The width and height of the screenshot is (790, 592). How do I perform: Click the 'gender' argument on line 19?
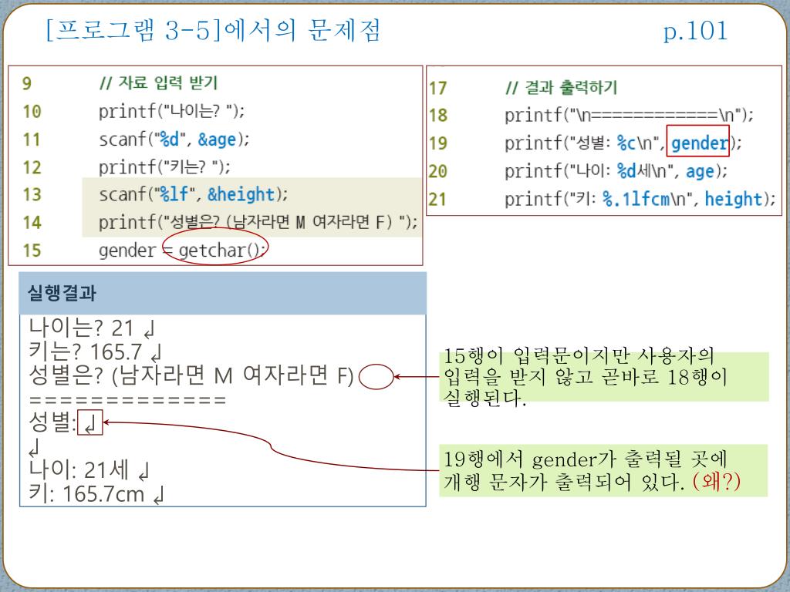coord(700,143)
